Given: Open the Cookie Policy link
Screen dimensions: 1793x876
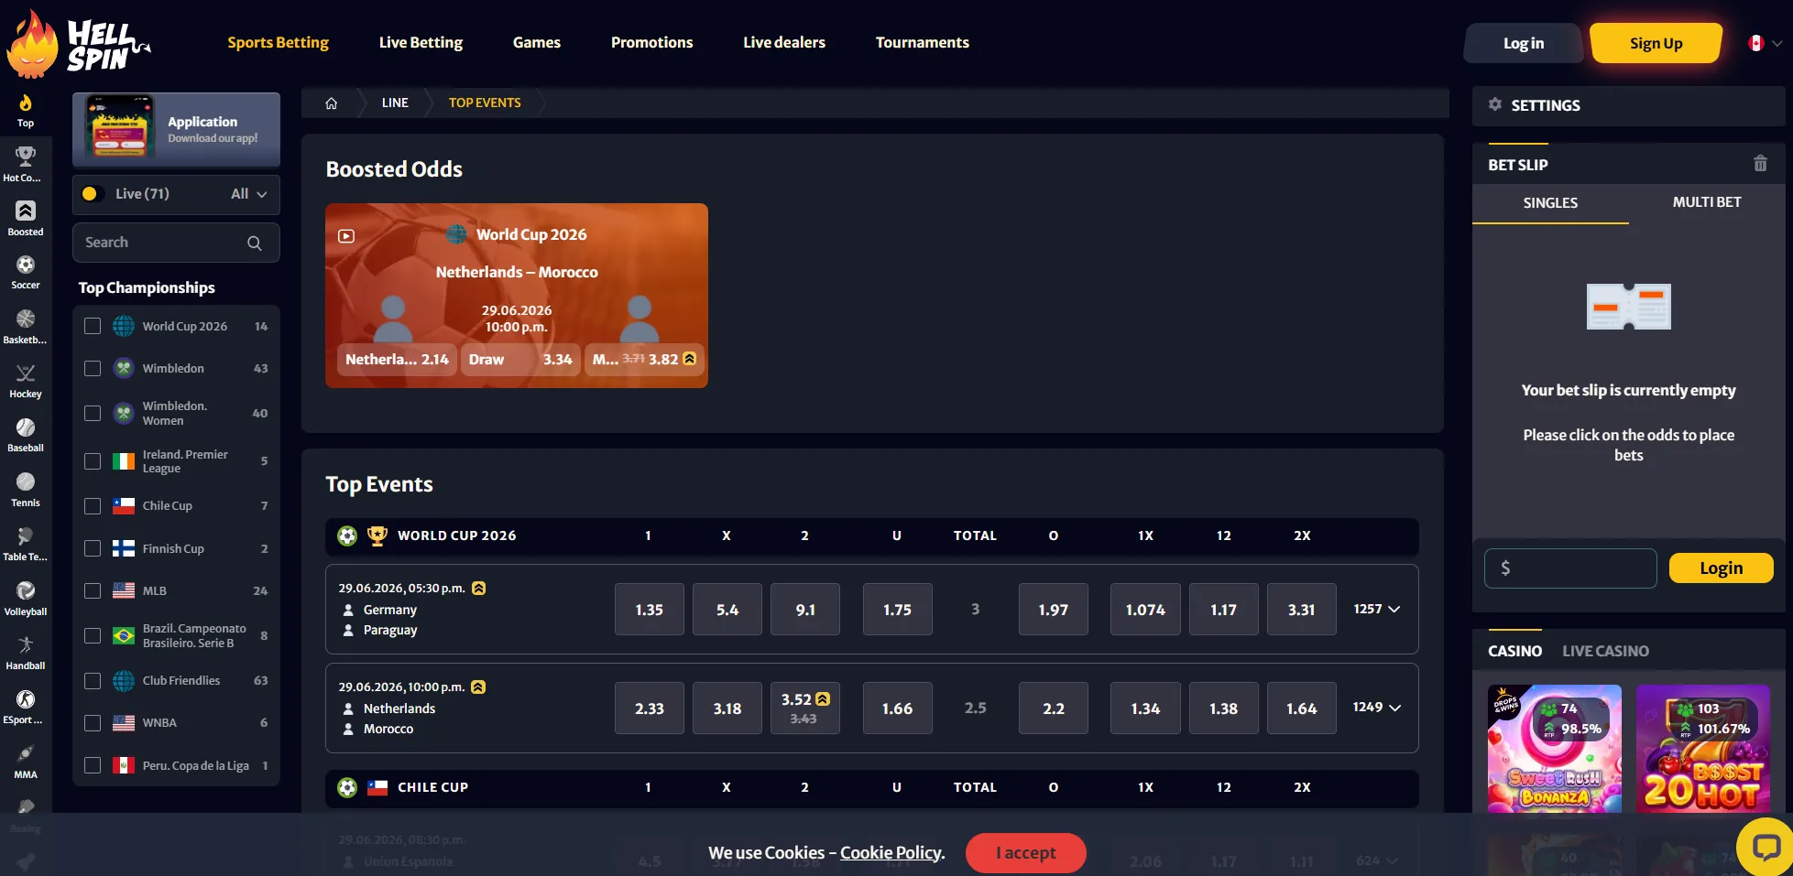Looking at the screenshot, I should click(x=891, y=852).
